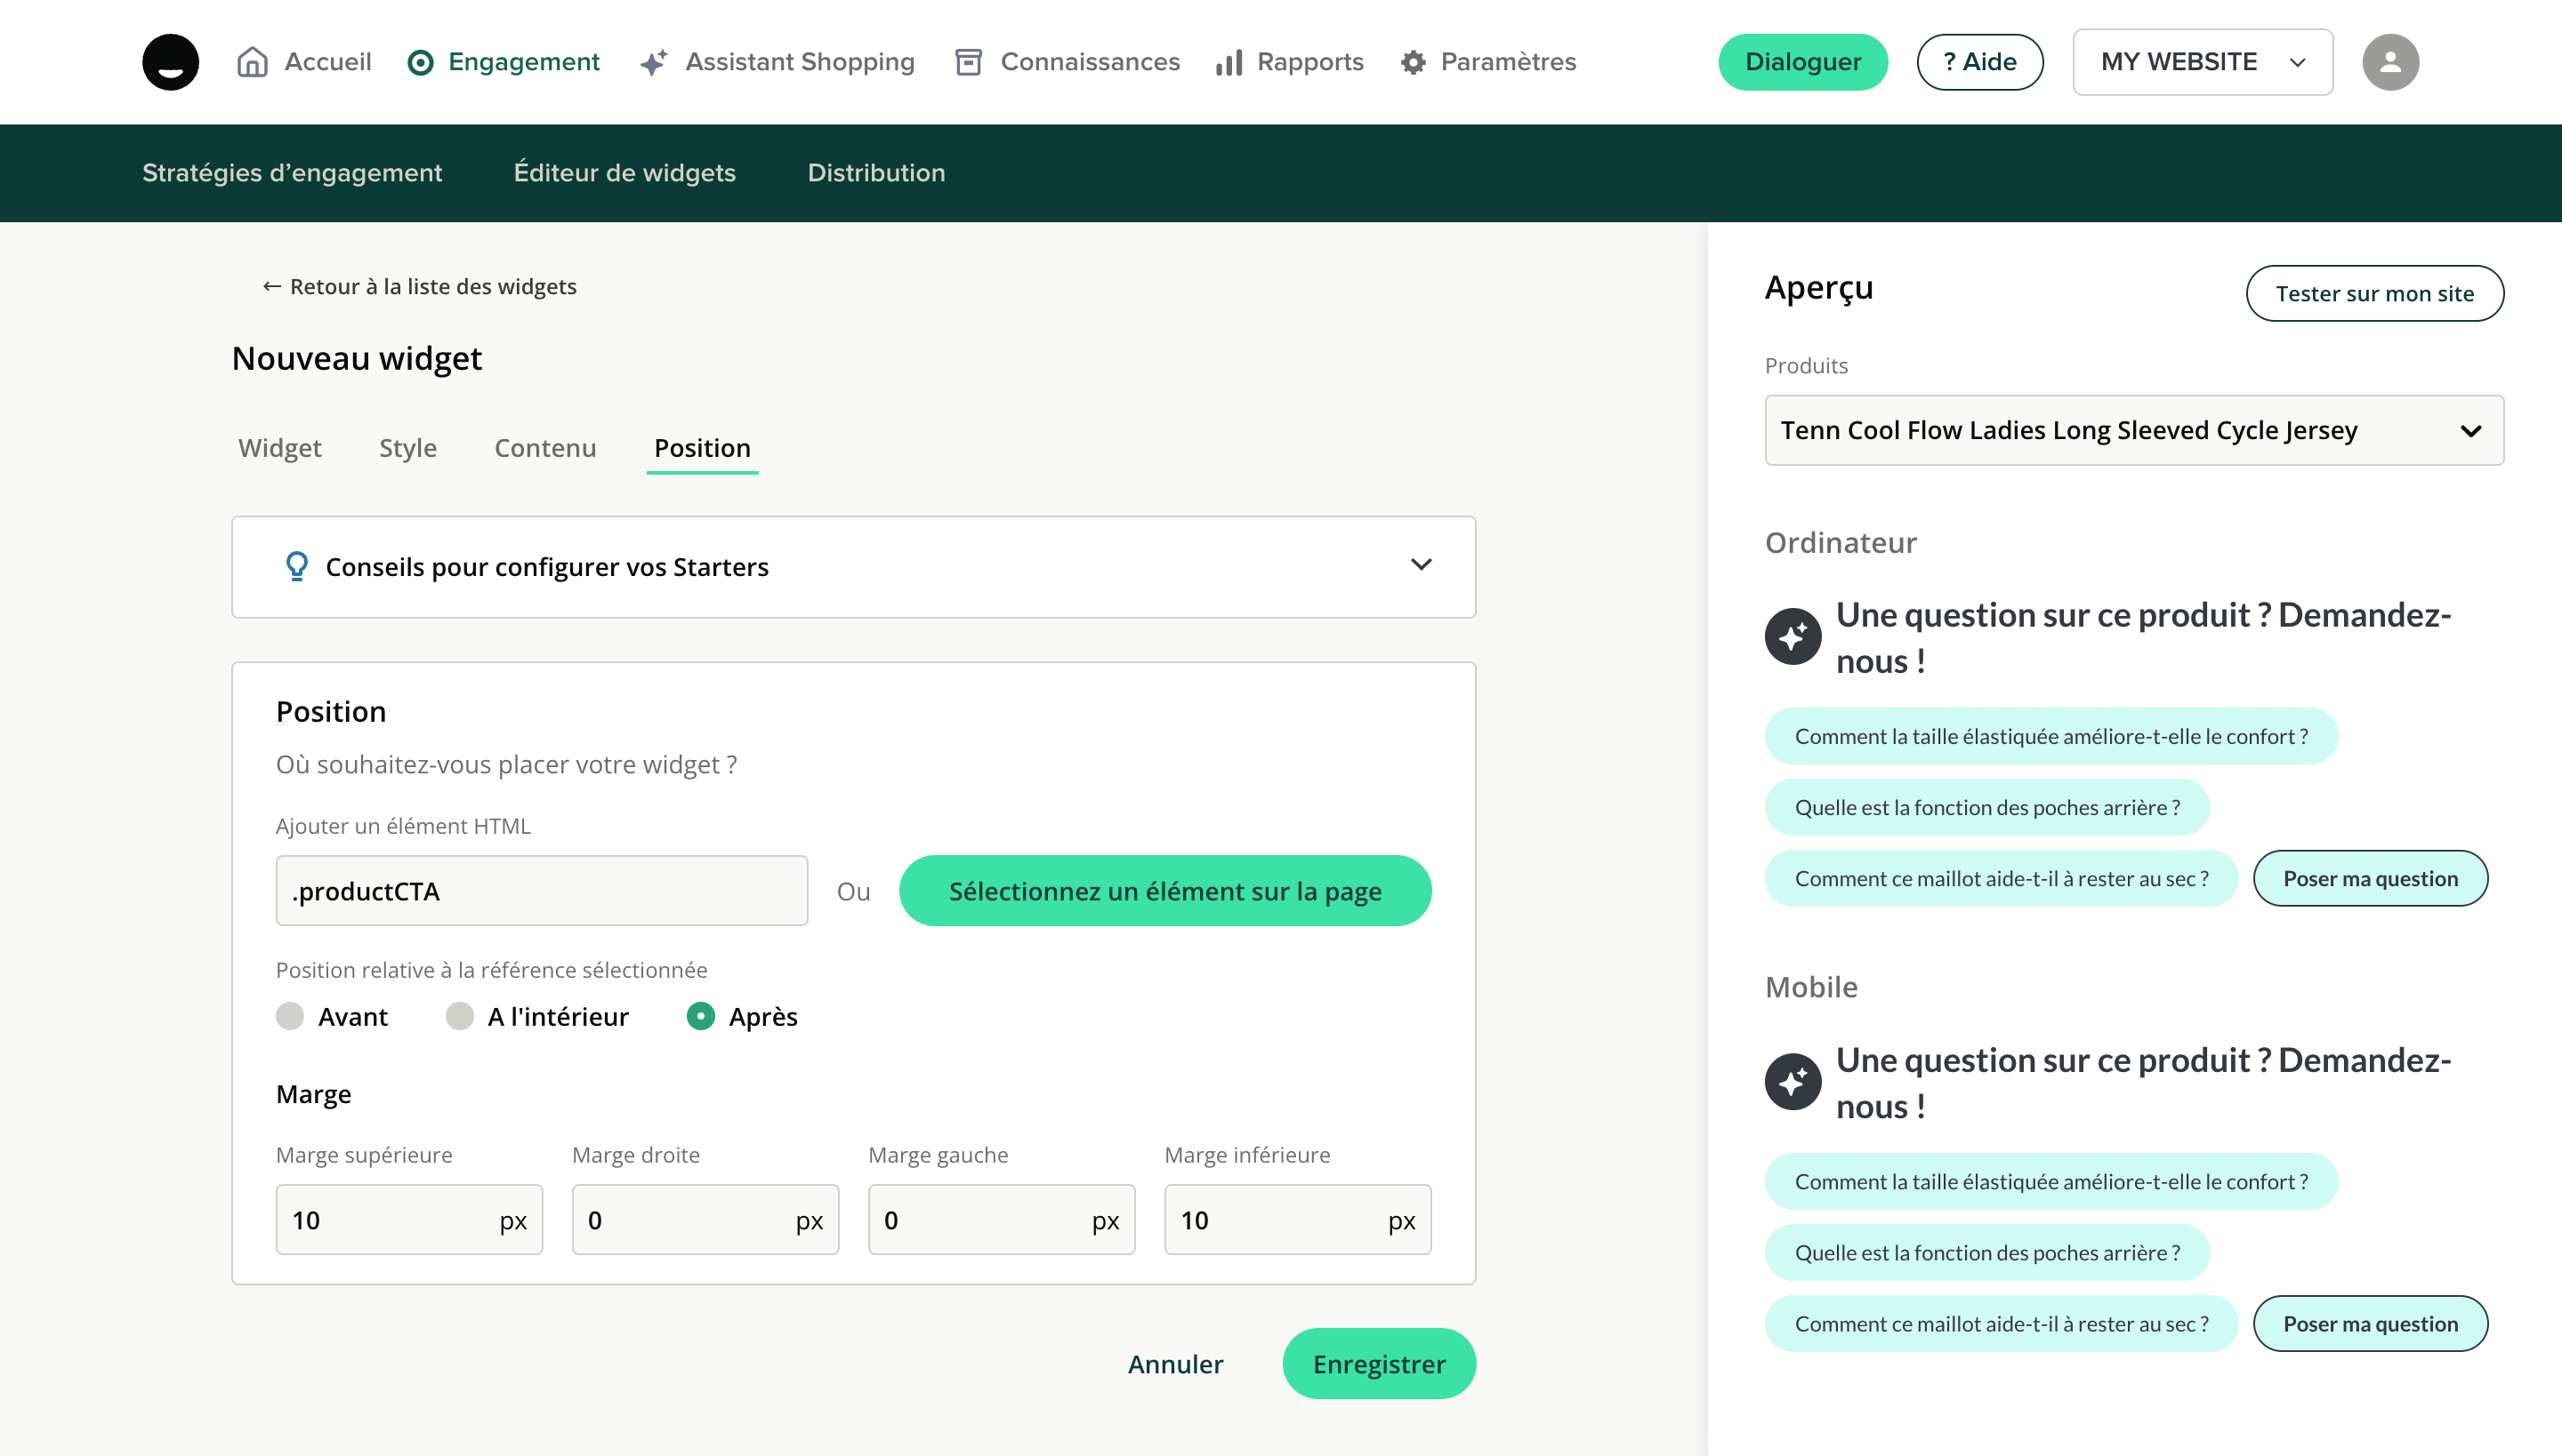Click the .productCTA HTML element field

click(542, 890)
